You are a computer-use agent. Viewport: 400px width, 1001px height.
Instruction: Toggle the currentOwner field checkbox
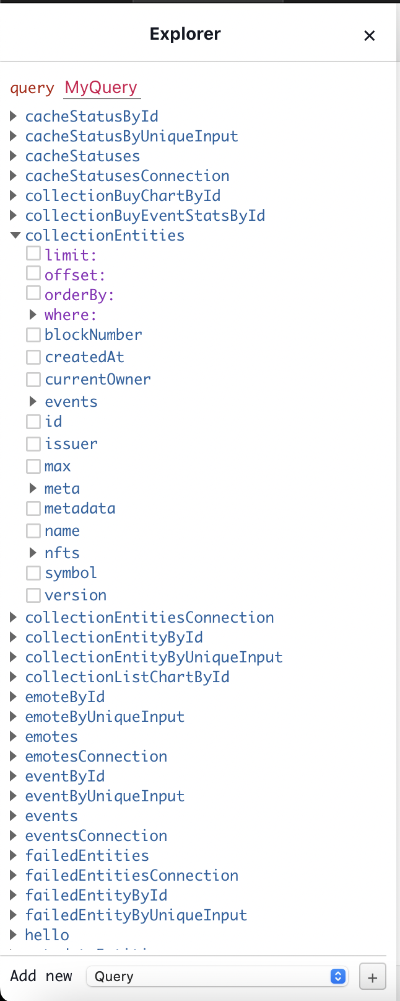click(x=33, y=380)
